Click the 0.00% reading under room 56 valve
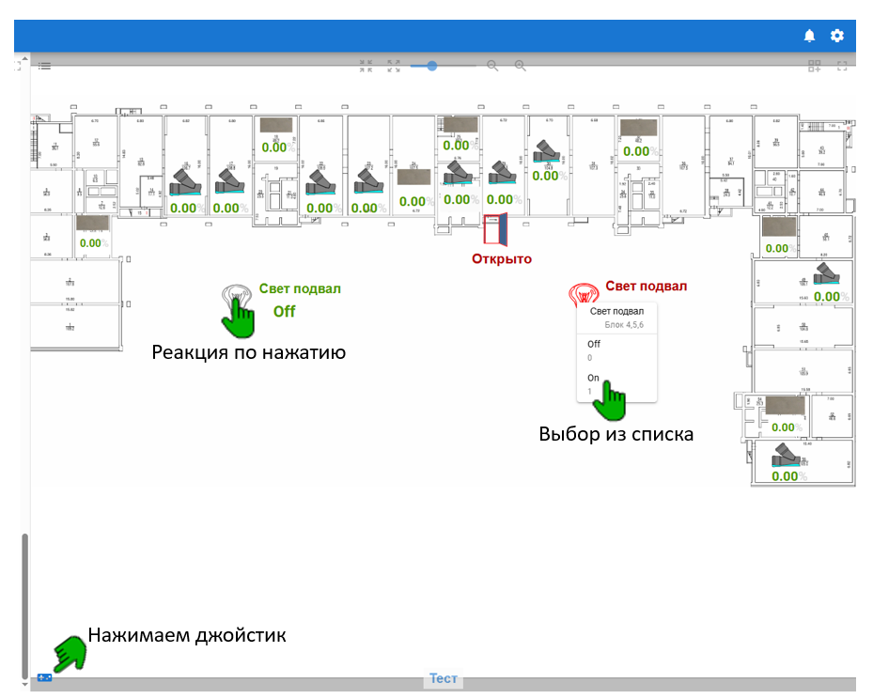The image size is (873, 699). (x=789, y=476)
